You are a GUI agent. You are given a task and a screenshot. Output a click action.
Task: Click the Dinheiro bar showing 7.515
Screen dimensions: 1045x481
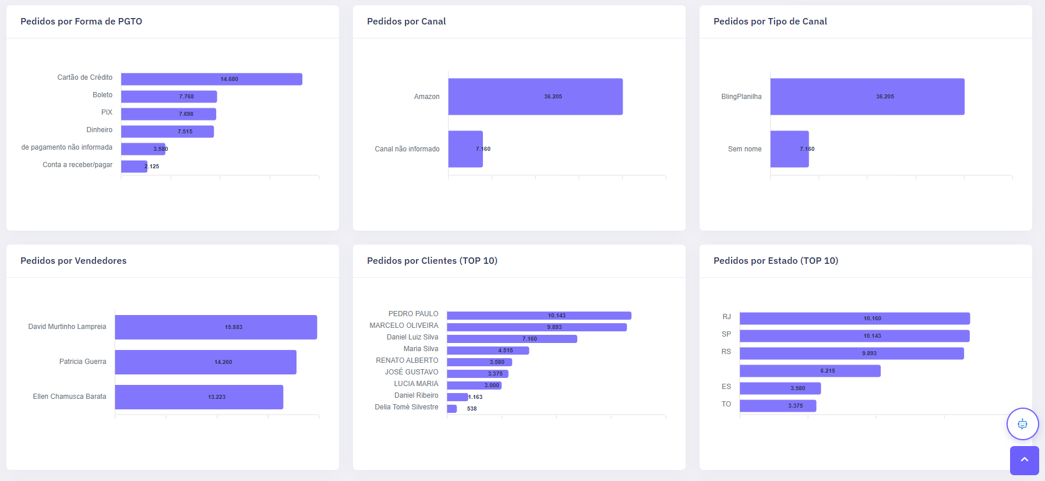(x=167, y=132)
